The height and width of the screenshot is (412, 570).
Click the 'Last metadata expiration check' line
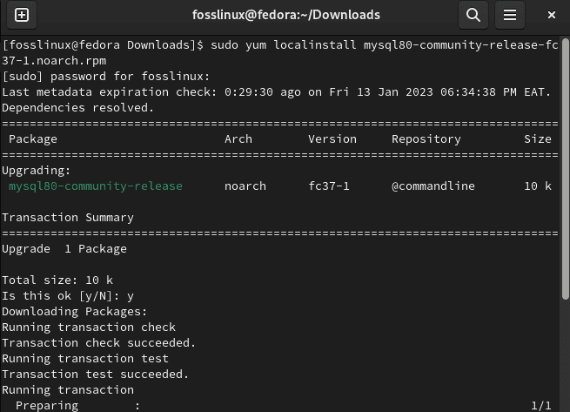coord(277,92)
